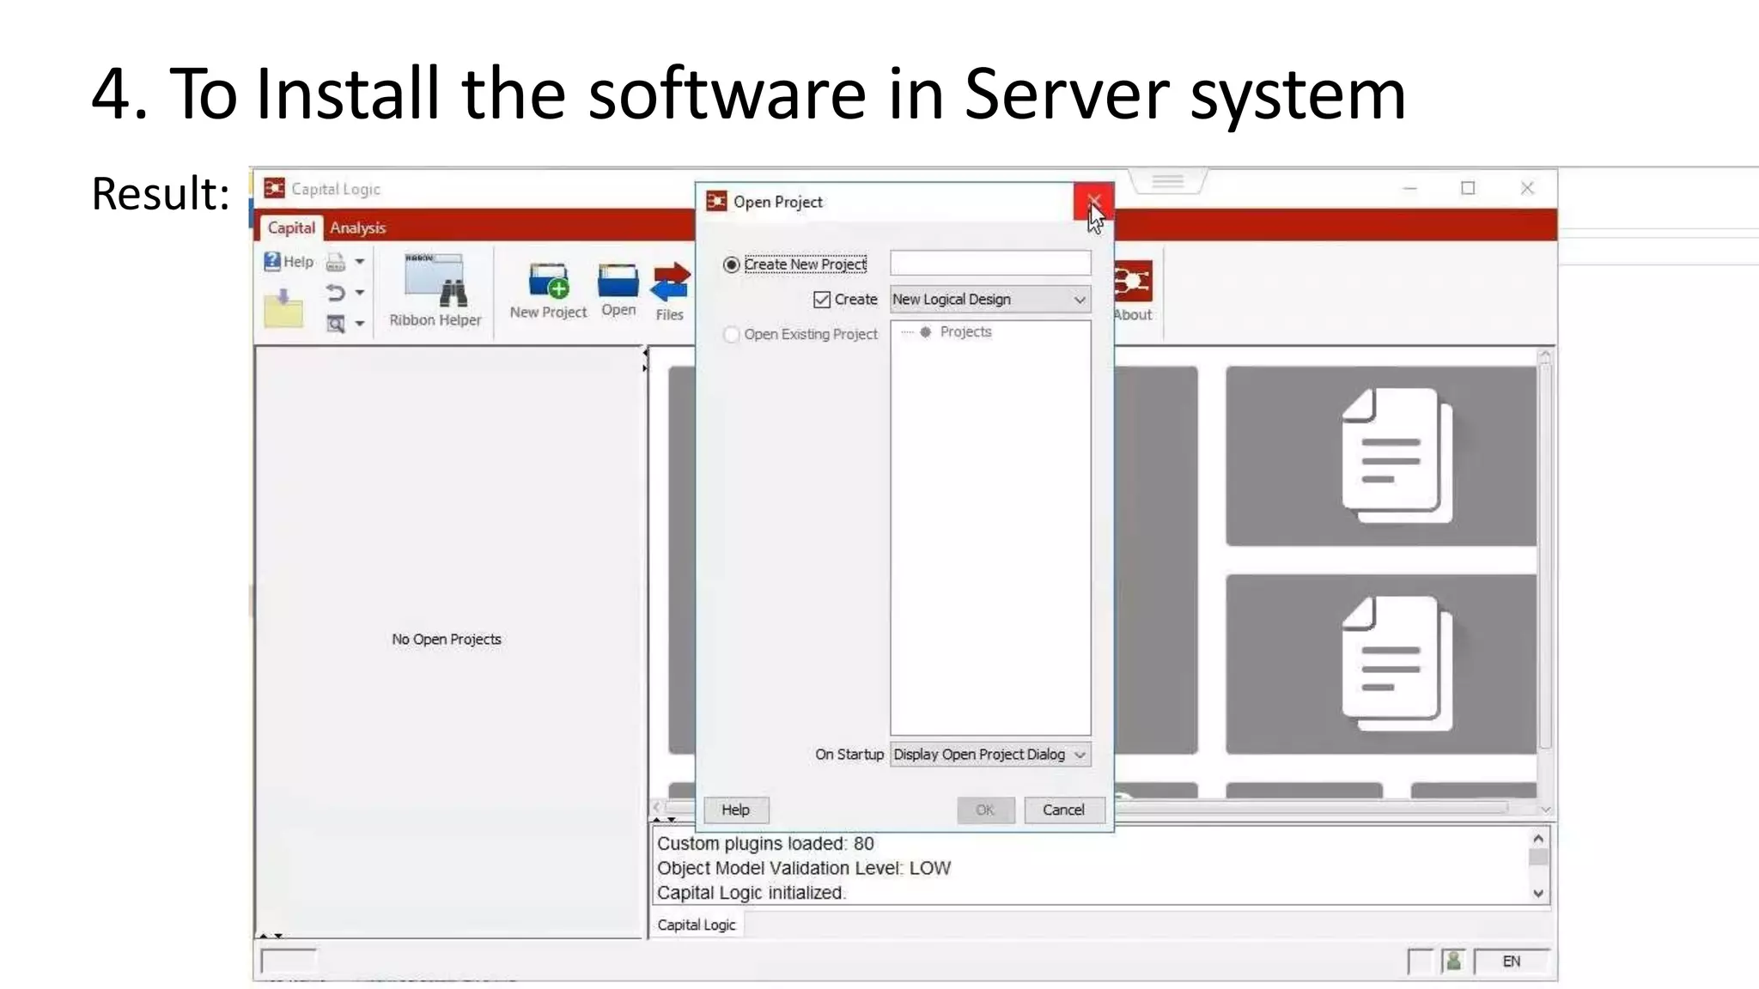Click the Capital Logic title bar app icon
The image size is (1759, 989).
(274, 188)
